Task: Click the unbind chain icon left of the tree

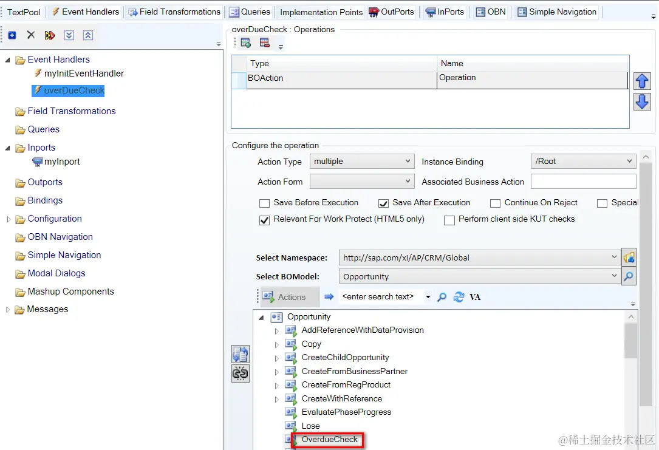Action: click(x=241, y=373)
